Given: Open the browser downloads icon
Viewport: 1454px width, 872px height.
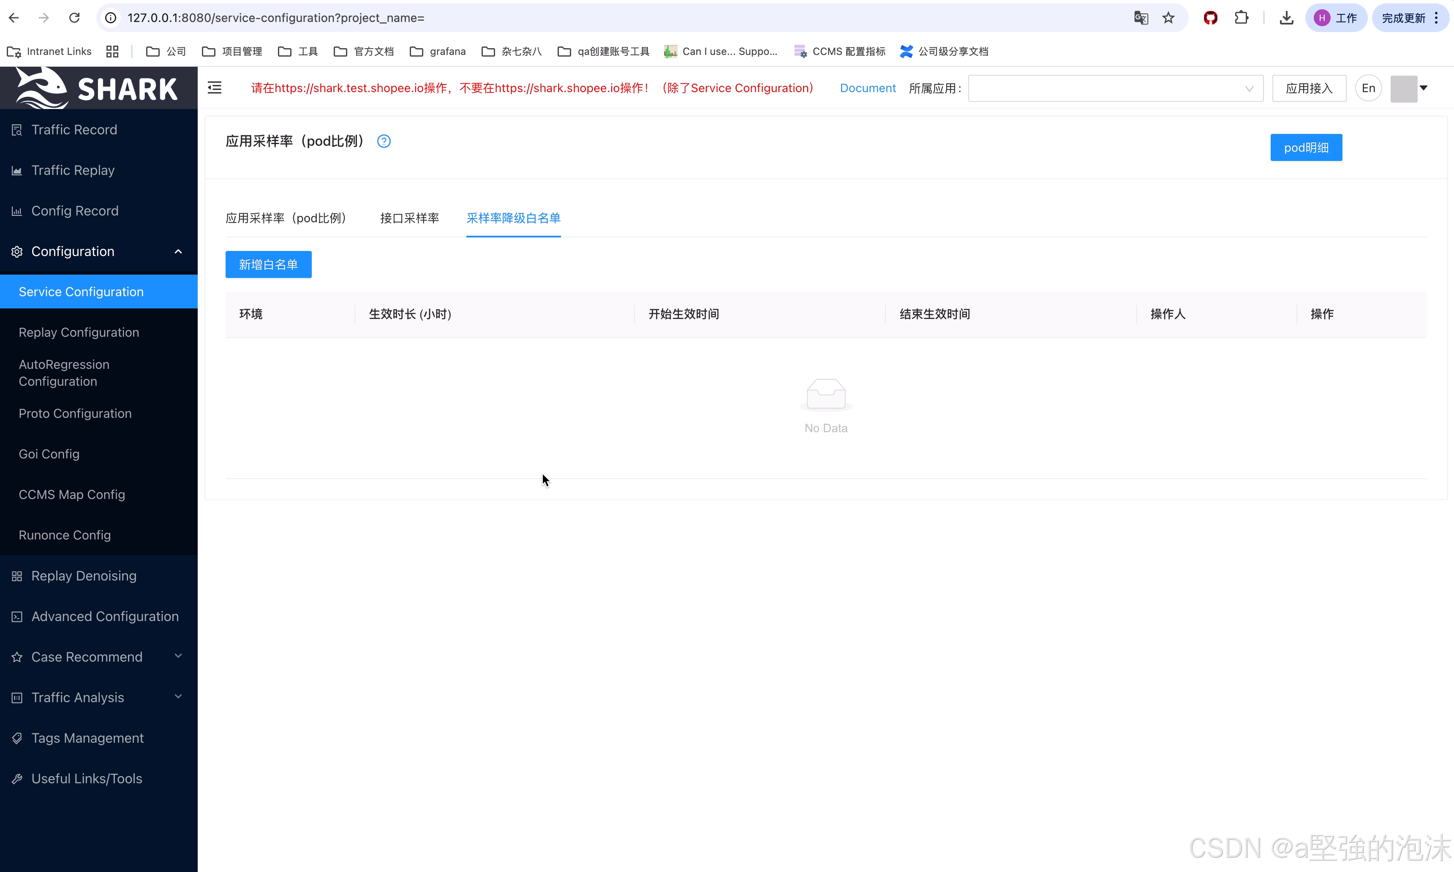Looking at the screenshot, I should point(1286,18).
